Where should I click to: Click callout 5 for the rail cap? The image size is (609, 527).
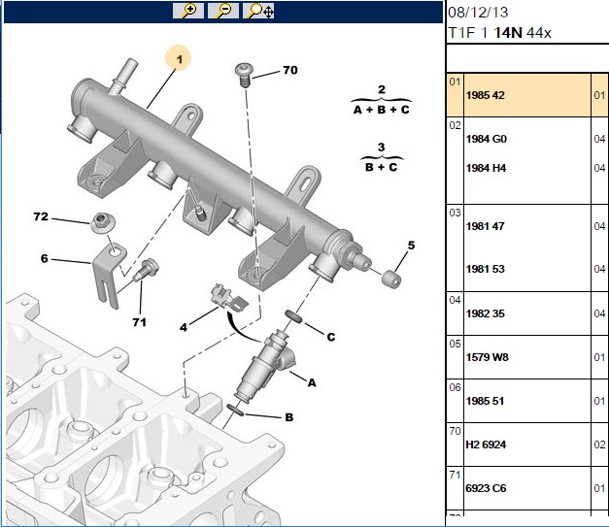411,246
